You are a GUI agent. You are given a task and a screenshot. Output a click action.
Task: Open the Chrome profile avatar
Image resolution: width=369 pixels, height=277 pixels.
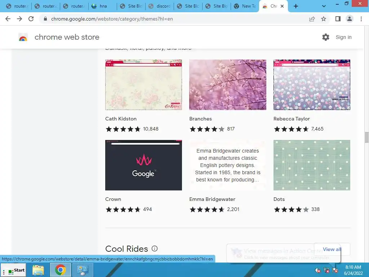pos(350,19)
